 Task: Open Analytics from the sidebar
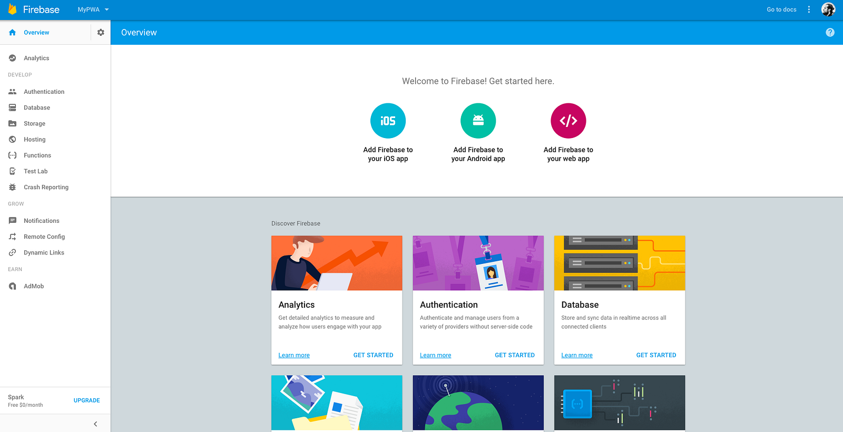tap(36, 58)
